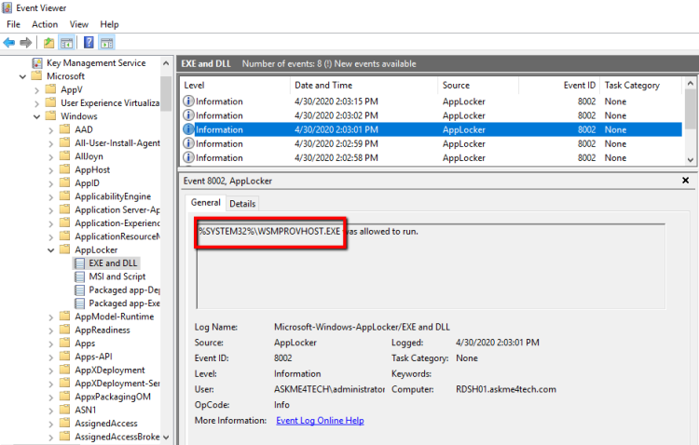
Task: Click the event list vertical scrollbar
Action: click(690, 121)
